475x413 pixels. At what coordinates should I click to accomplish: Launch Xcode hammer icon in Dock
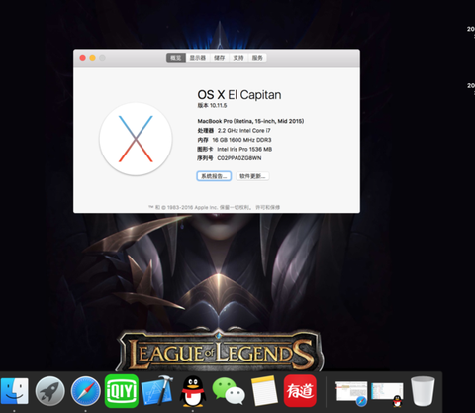[x=157, y=391]
